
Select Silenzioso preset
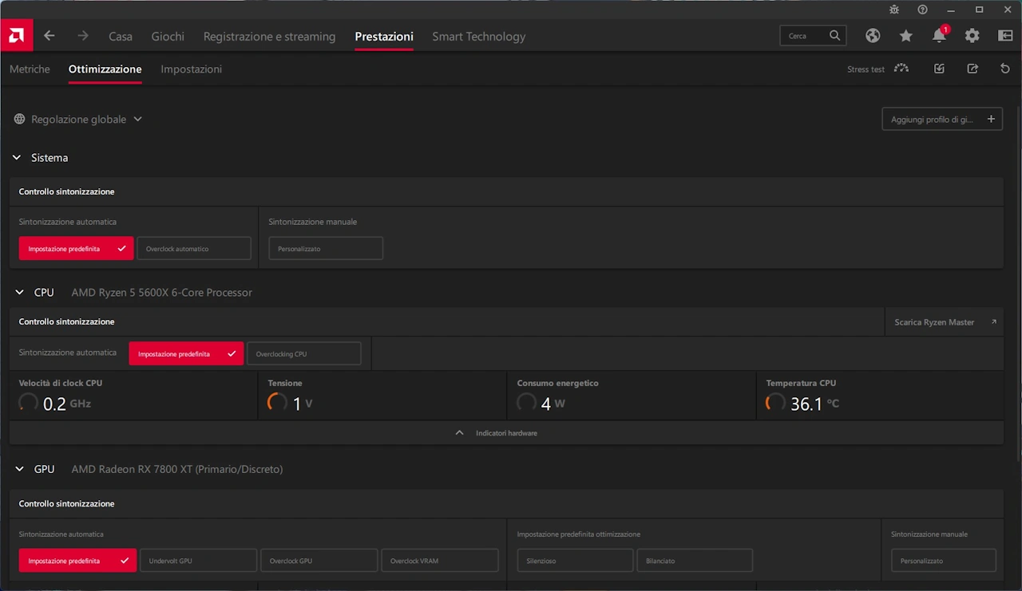(x=576, y=561)
